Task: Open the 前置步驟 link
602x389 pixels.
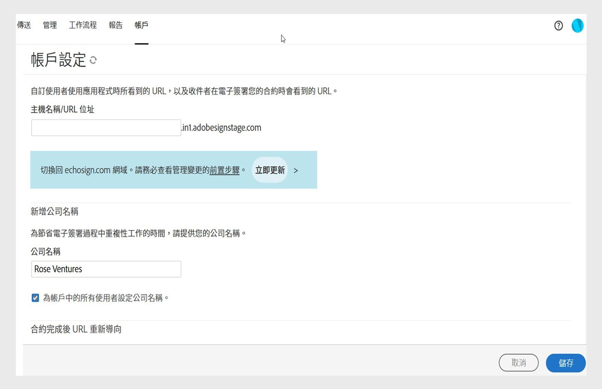Action: coord(224,170)
